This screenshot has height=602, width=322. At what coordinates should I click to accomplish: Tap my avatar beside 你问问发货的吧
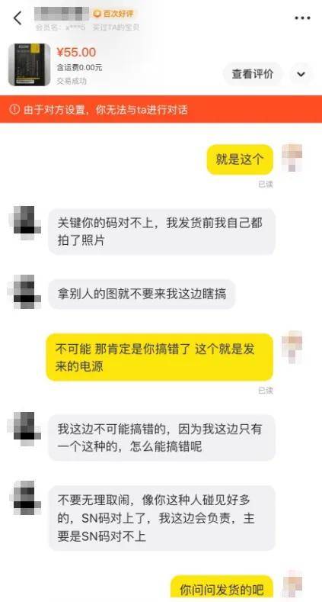tap(292, 585)
